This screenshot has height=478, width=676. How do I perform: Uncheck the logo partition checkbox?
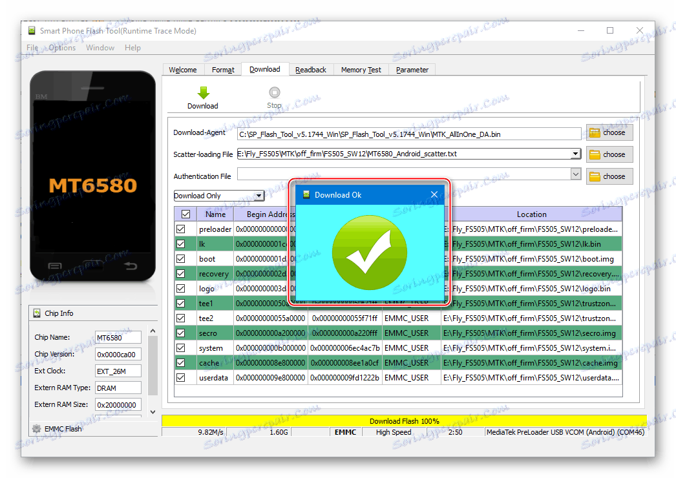pyautogui.click(x=181, y=288)
